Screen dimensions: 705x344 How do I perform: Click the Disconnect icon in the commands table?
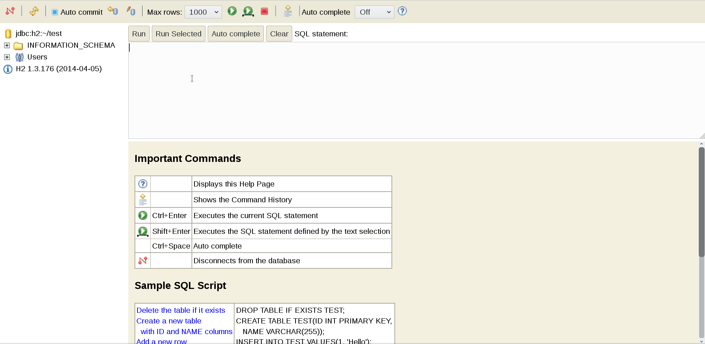pyautogui.click(x=143, y=261)
